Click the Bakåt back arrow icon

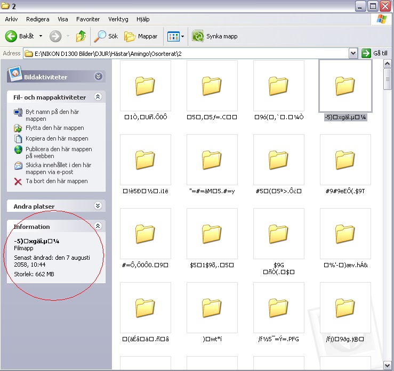(x=12, y=36)
